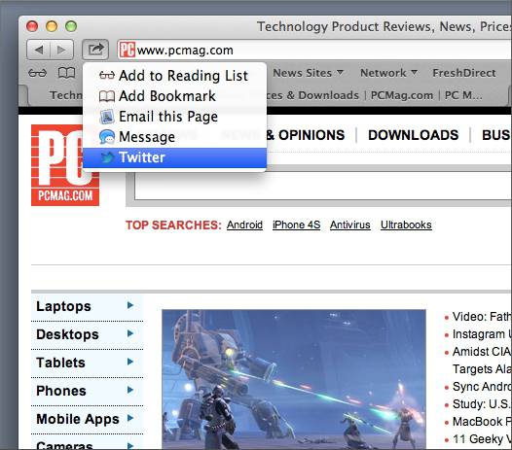Select Email this Page
512x450 pixels.
[174, 117]
